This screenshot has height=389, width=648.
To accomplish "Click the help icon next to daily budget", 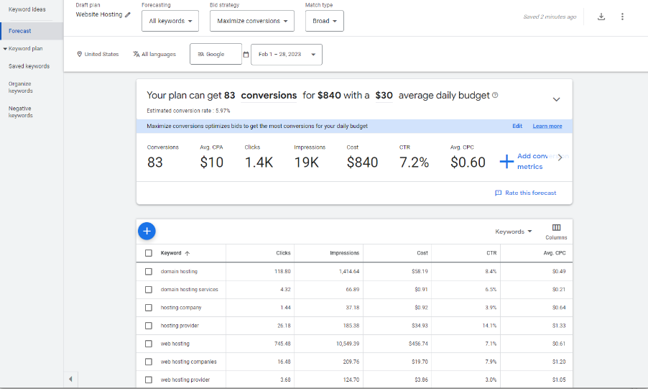I will point(495,96).
